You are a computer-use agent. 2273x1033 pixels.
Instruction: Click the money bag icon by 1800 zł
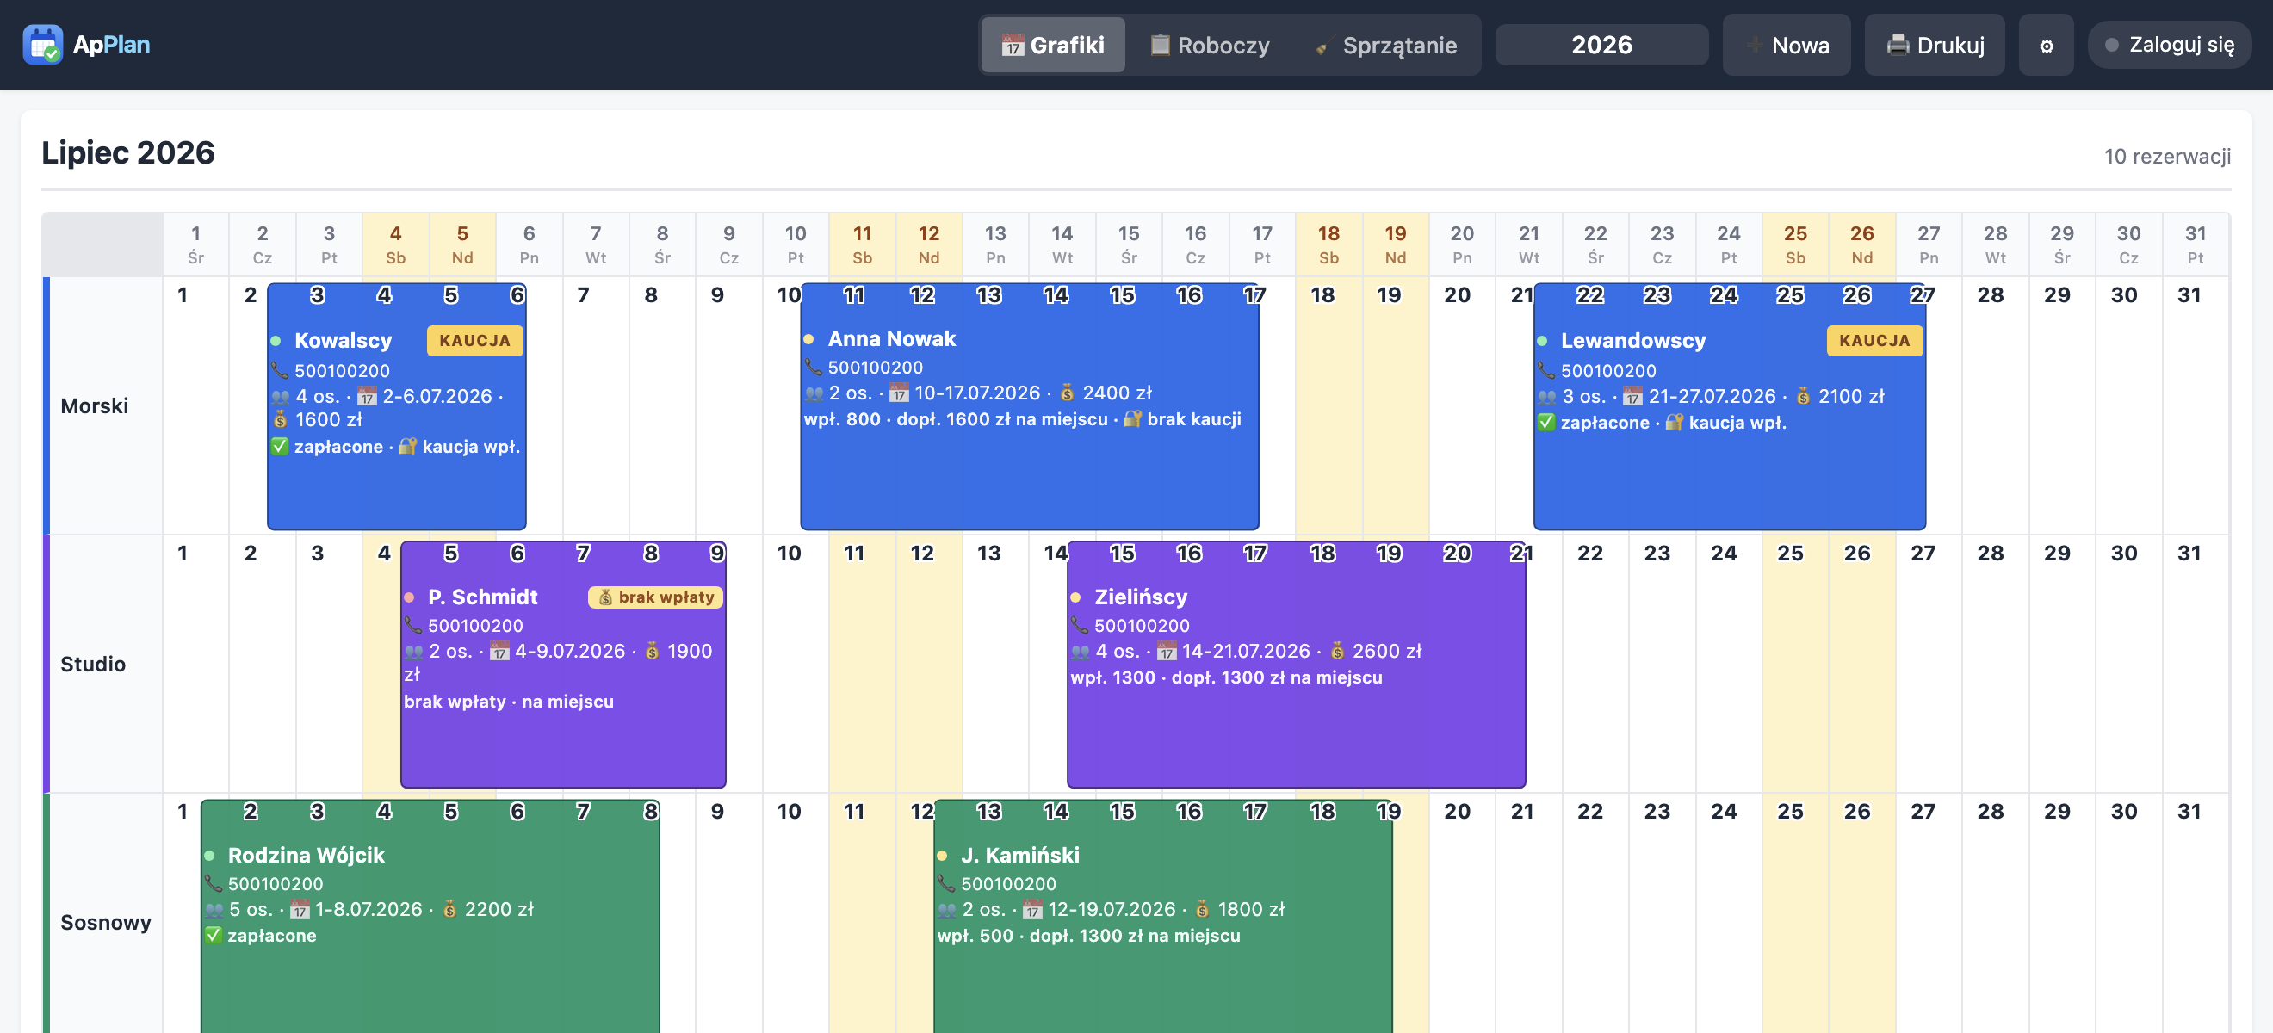point(1202,910)
